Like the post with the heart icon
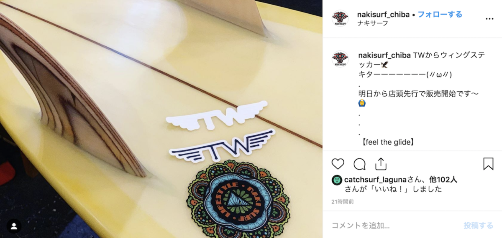The width and height of the screenshot is (502, 238). [338, 164]
